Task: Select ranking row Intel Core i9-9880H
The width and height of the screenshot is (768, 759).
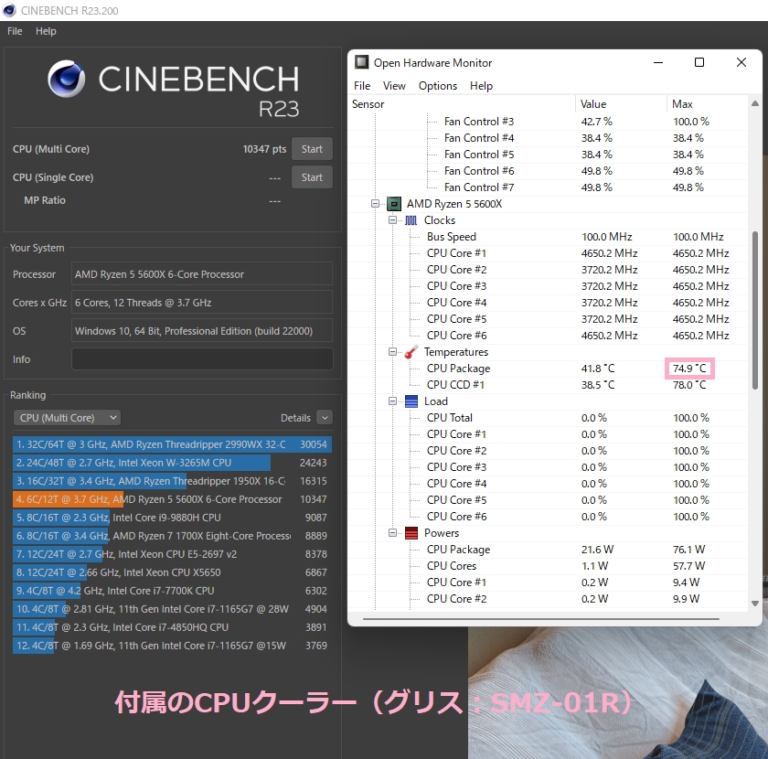Action: tap(172, 518)
